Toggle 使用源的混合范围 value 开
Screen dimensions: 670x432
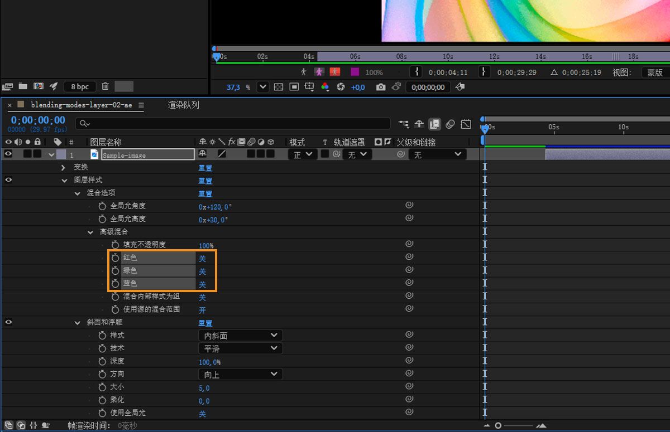click(x=203, y=310)
